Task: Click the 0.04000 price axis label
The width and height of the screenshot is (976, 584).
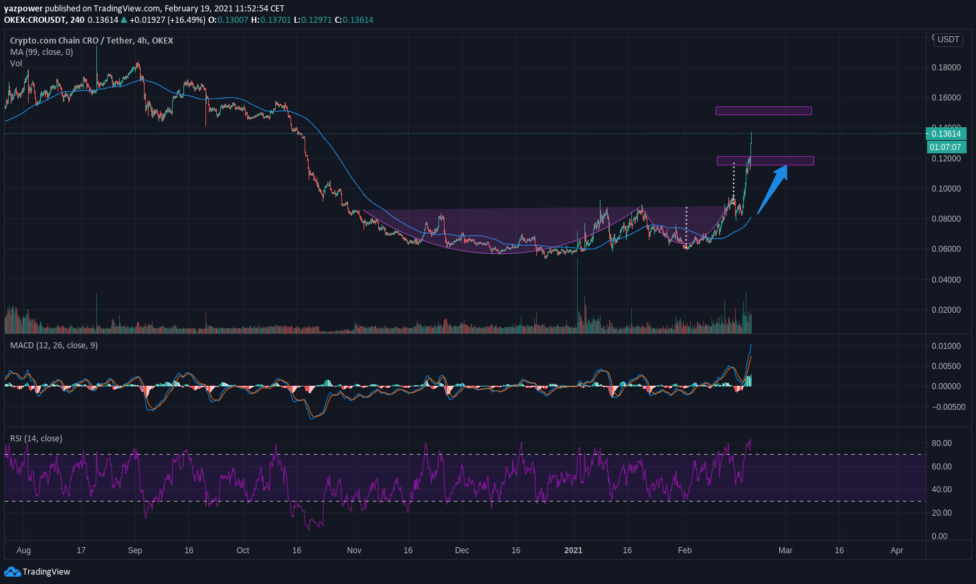Action: point(946,279)
